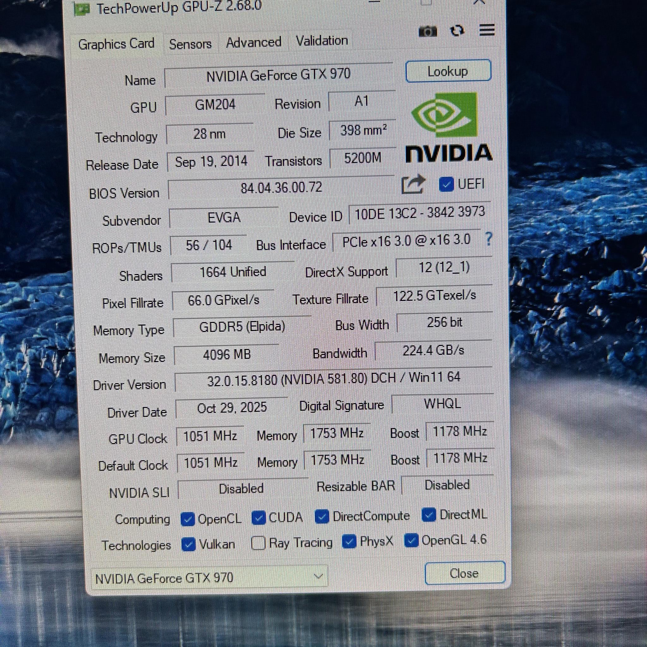Image resolution: width=647 pixels, height=647 pixels.
Task: Toggle the DirectML checkbox
Action: pos(429,515)
